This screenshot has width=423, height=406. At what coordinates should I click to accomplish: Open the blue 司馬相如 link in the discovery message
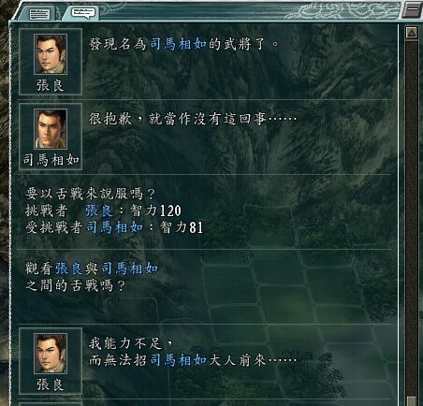coord(178,44)
